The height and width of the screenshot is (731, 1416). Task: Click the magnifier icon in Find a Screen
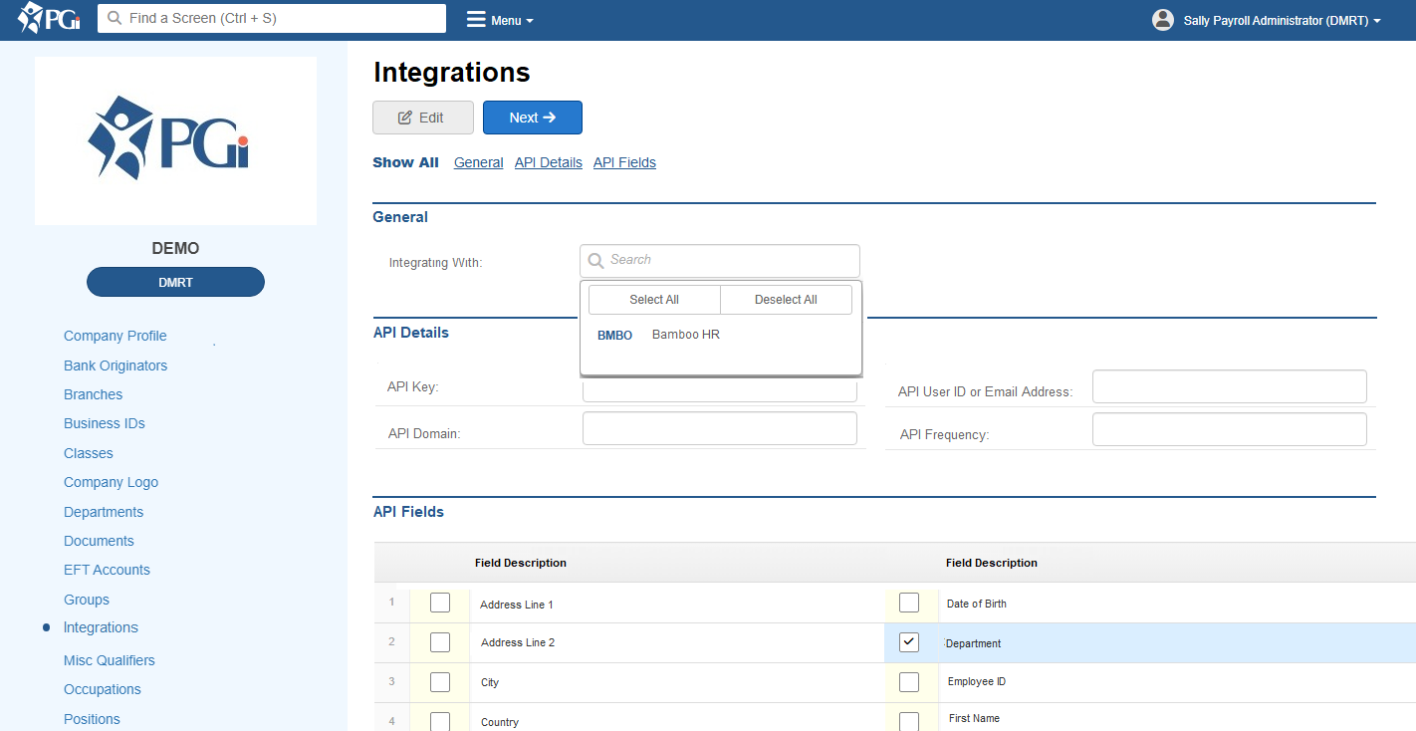tap(115, 19)
